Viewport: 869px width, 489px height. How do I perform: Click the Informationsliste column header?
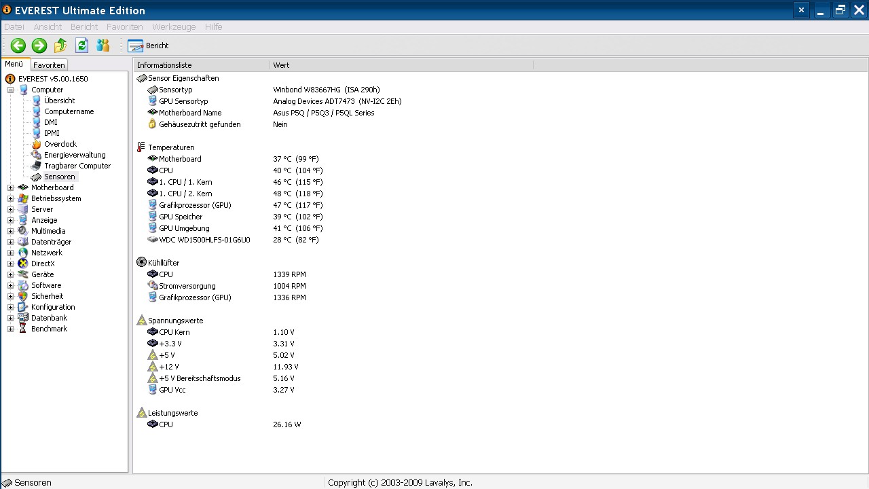coord(201,65)
